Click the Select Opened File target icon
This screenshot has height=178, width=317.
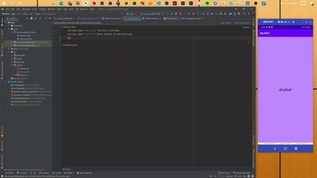(x=32, y=18)
